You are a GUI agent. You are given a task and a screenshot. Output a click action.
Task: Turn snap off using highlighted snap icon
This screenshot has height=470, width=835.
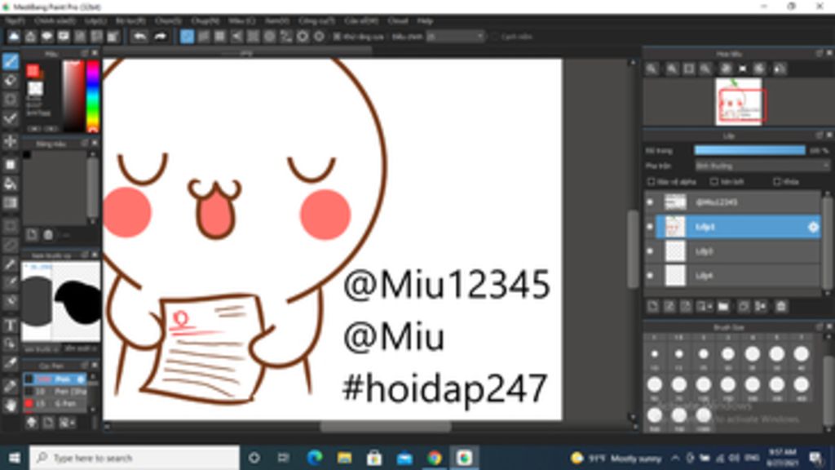point(187,36)
